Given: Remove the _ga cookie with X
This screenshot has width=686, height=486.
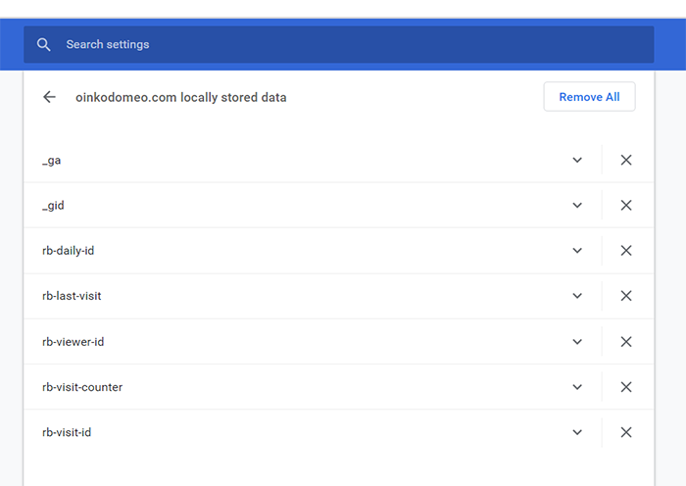Looking at the screenshot, I should point(626,160).
